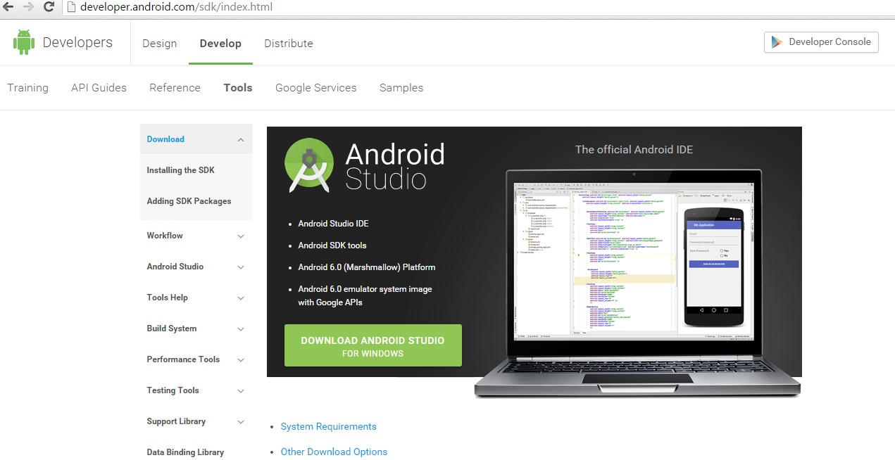Open Installing the SDK page
This screenshot has height=460, width=895.
pos(181,170)
